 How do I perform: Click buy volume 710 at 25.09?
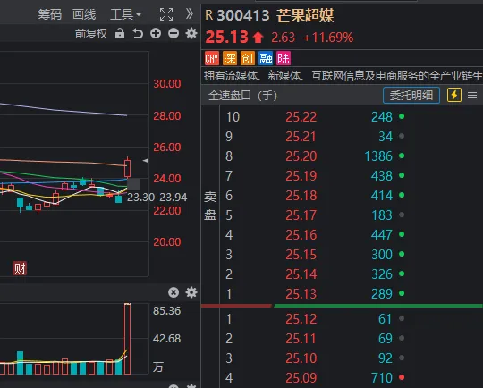click(382, 378)
